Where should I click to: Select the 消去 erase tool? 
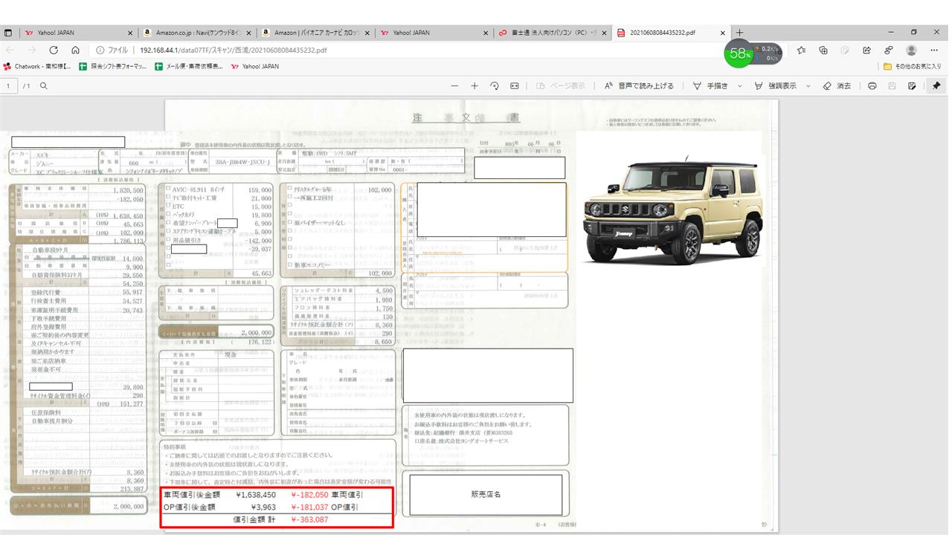[x=837, y=85]
